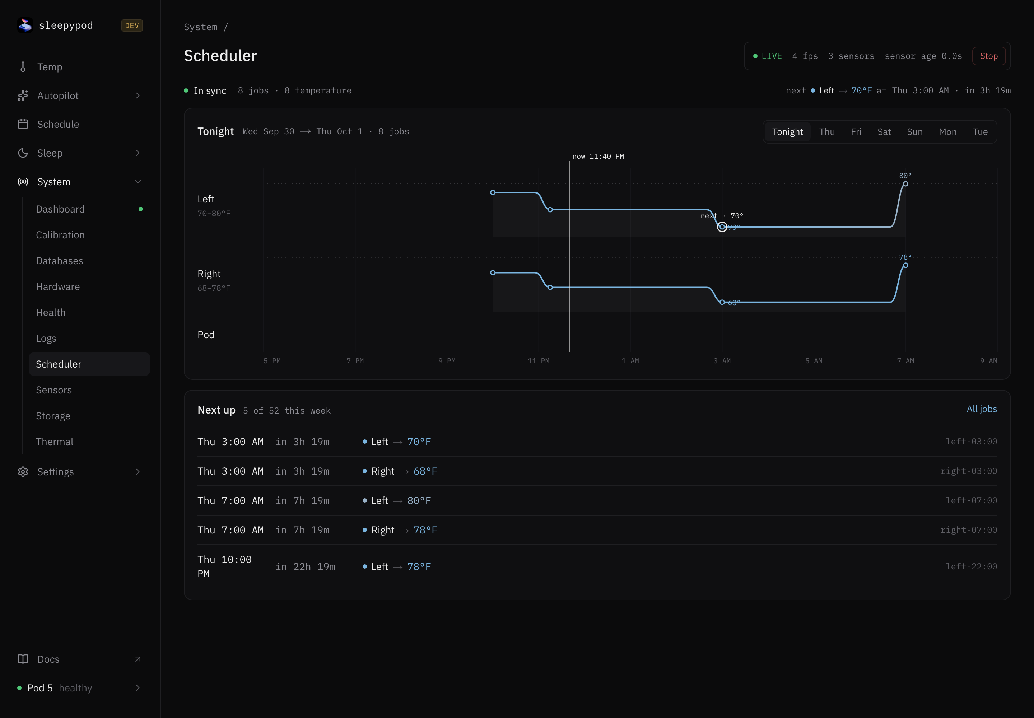Open the Logs page
The height and width of the screenshot is (718, 1034).
[x=89, y=338]
